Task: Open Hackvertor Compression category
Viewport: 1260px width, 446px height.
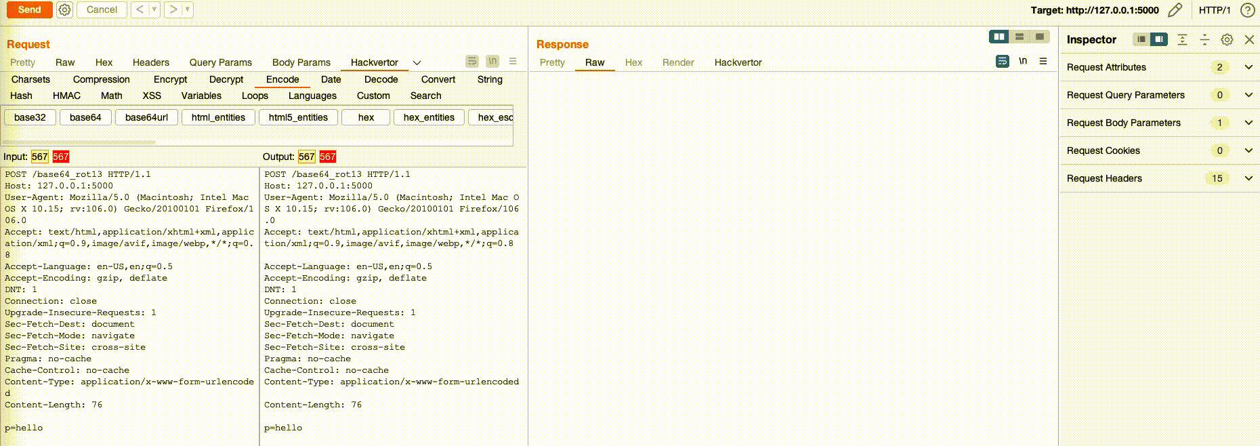Action: coord(102,79)
